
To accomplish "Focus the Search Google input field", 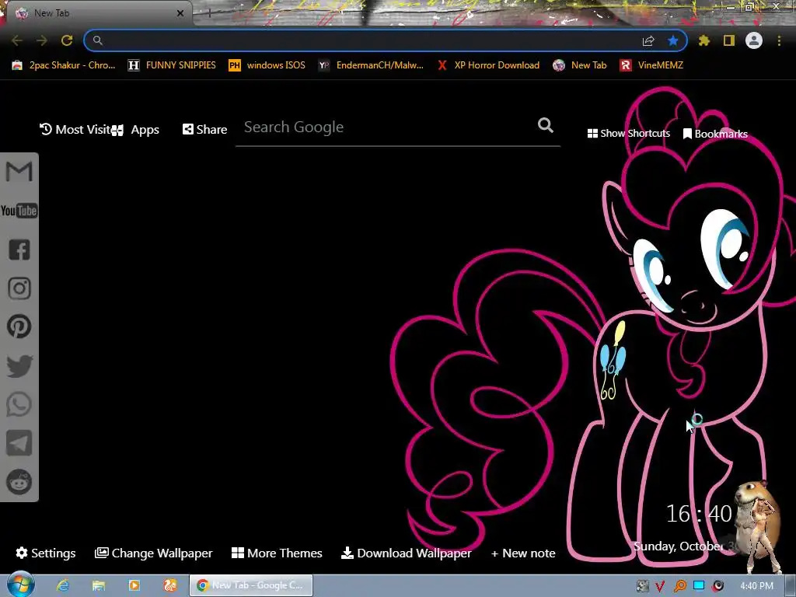I will tap(389, 127).
